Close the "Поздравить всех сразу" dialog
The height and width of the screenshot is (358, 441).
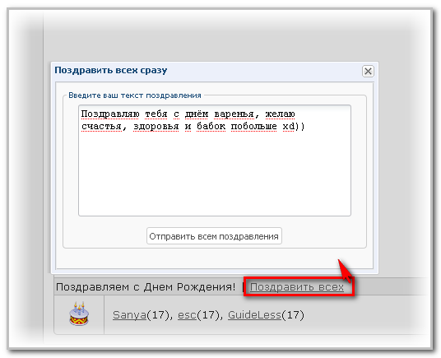coord(368,71)
